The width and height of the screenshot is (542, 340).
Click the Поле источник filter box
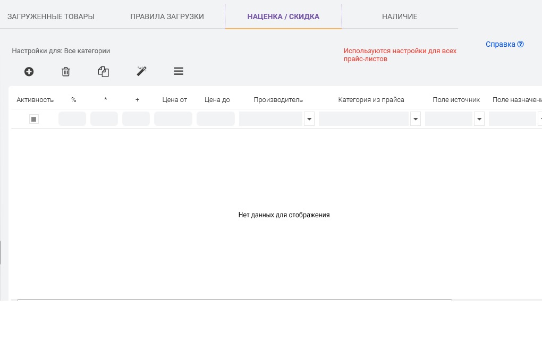448,119
